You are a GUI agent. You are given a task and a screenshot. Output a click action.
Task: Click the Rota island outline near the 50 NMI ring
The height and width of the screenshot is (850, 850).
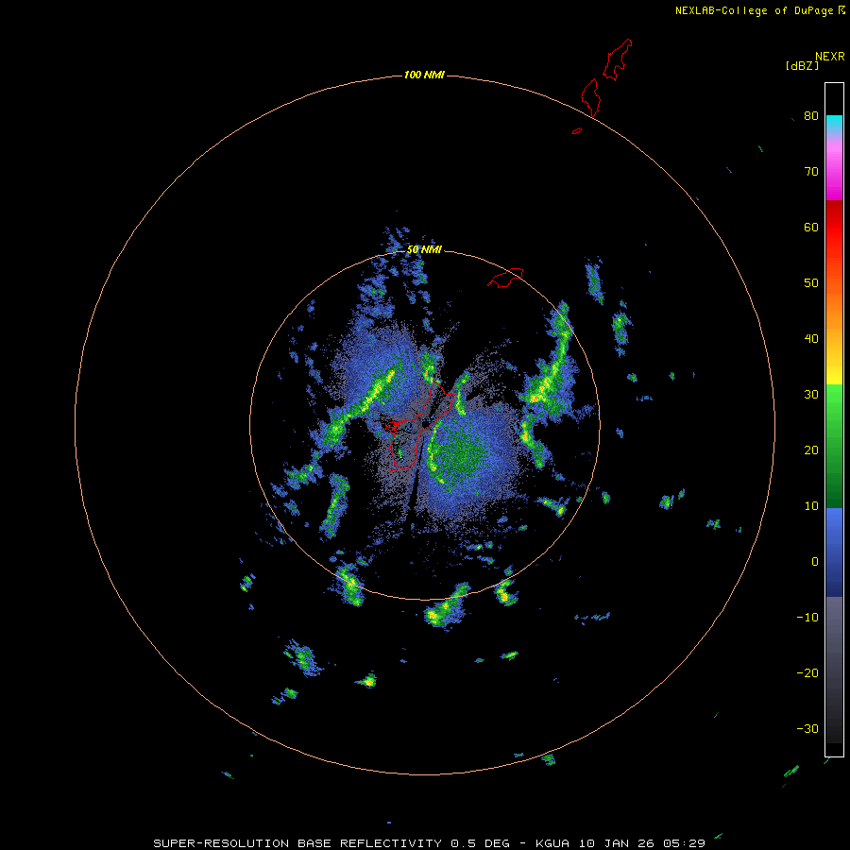[505, 278]
